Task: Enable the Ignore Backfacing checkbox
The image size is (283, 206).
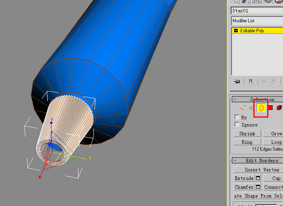Action: pyautogui.click(x=237, y=124)
